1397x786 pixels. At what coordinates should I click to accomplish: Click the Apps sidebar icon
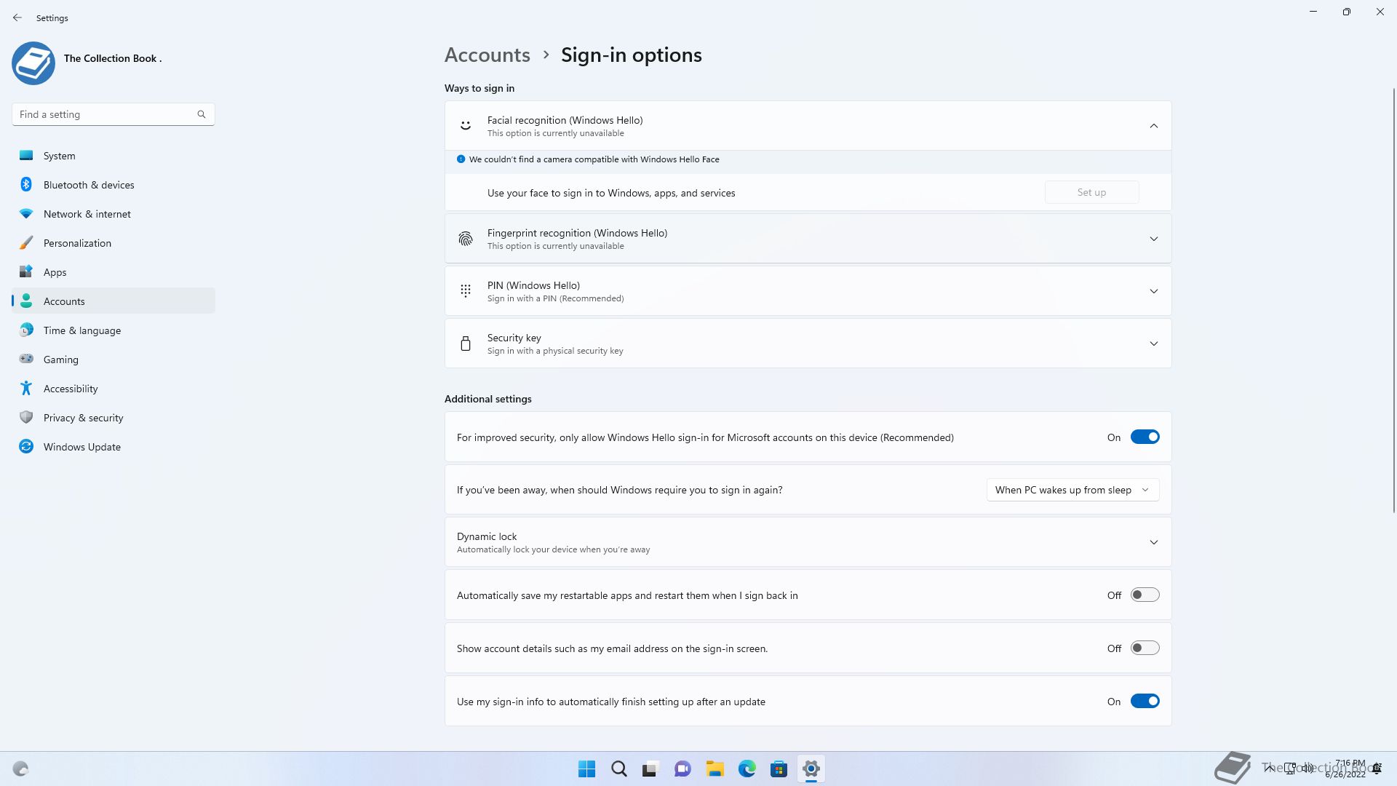26,271
